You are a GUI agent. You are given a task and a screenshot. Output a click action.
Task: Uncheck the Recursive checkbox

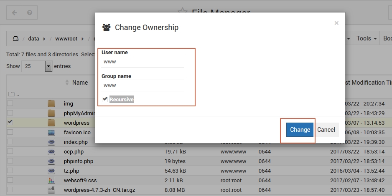(x=105, y=99)
